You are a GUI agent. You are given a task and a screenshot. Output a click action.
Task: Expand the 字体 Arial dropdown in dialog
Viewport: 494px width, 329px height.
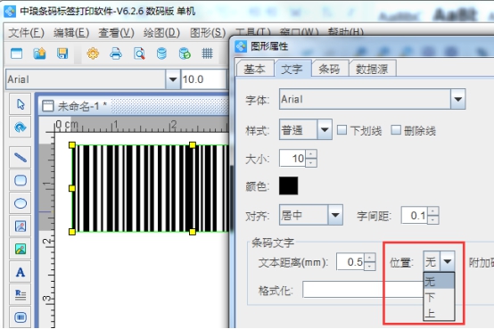457,99
